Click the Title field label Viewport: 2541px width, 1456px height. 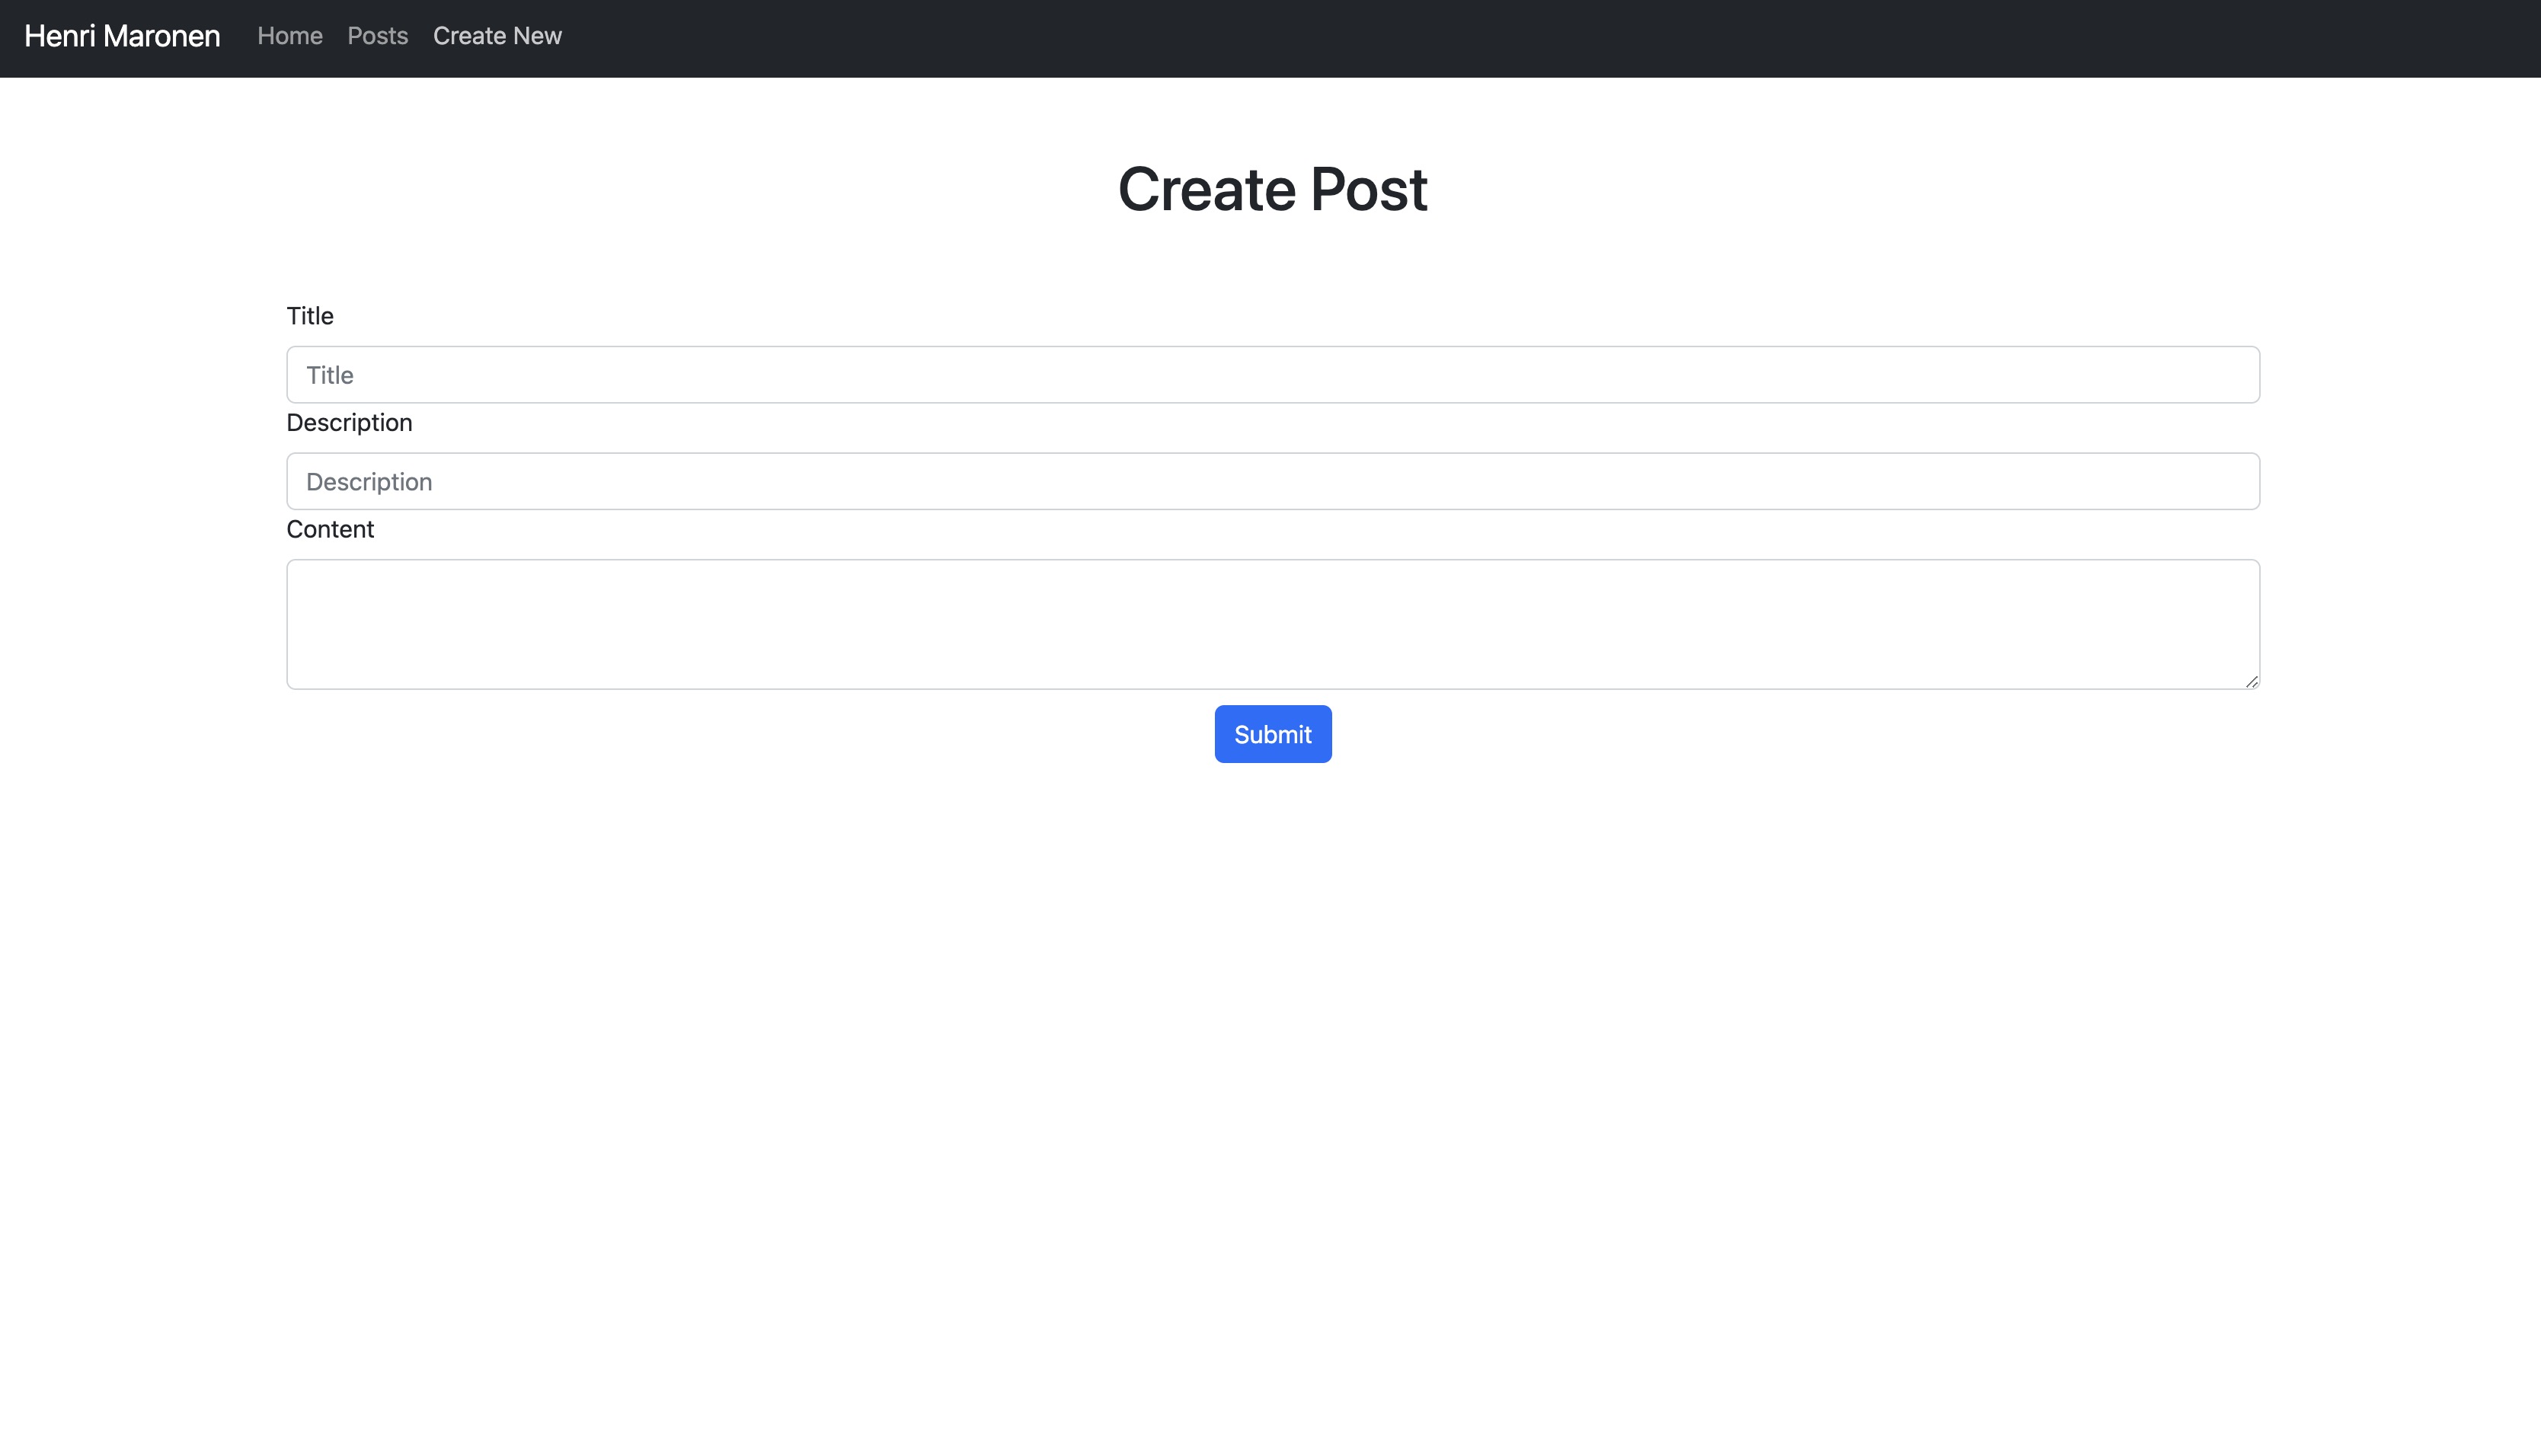pyautogui.click(x=310, y=316)
